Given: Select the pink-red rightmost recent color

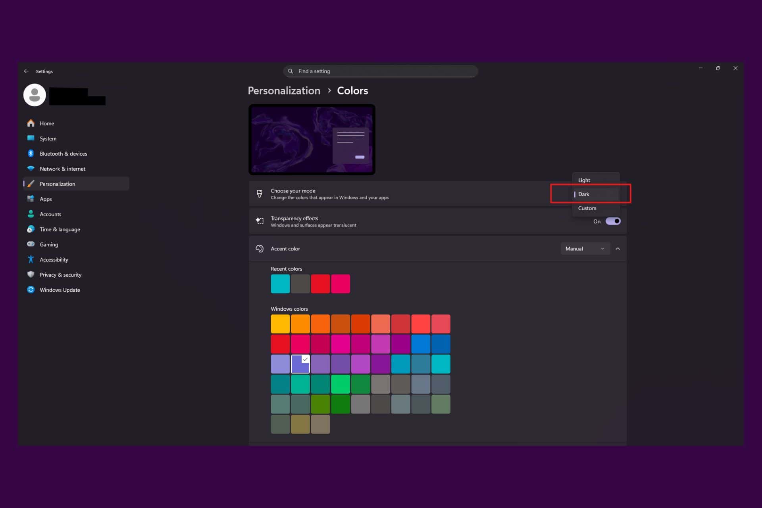Looking at the screenshot, I should [341, 284].
